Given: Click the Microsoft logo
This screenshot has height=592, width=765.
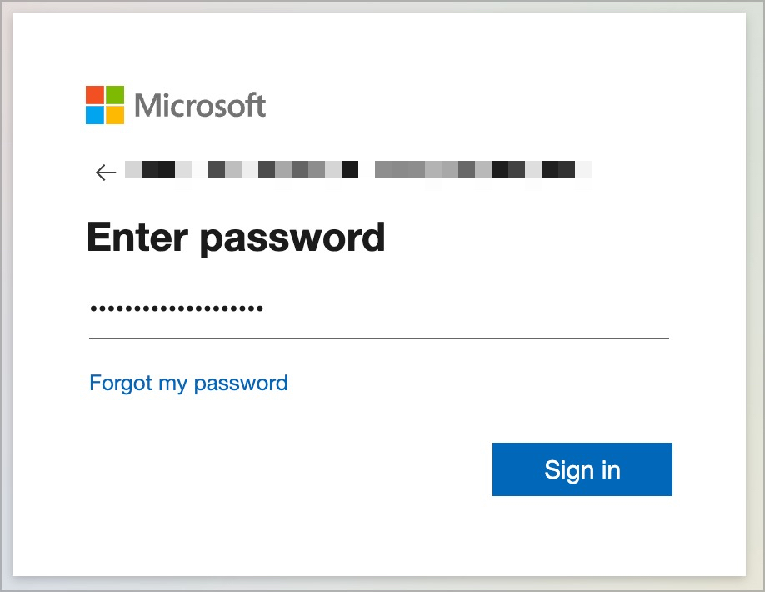Looking at the screenshot, I should pyautogui.click(x=175, y=105).
